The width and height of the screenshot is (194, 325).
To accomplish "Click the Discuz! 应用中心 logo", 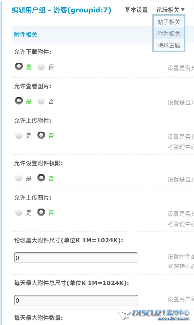I will point(160,313).
